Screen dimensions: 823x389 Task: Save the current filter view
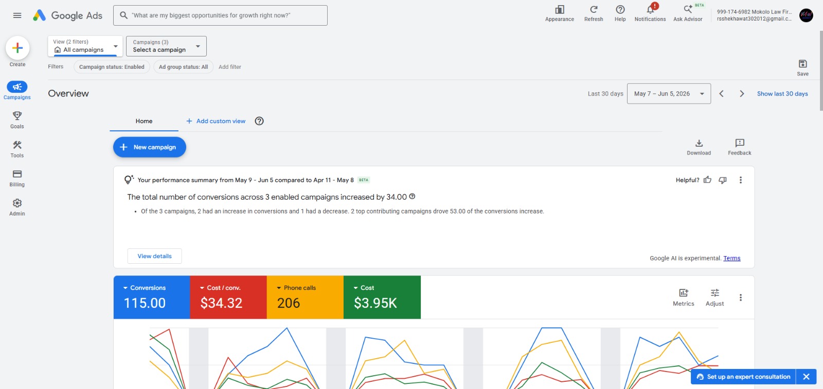[x=802, y=67]
